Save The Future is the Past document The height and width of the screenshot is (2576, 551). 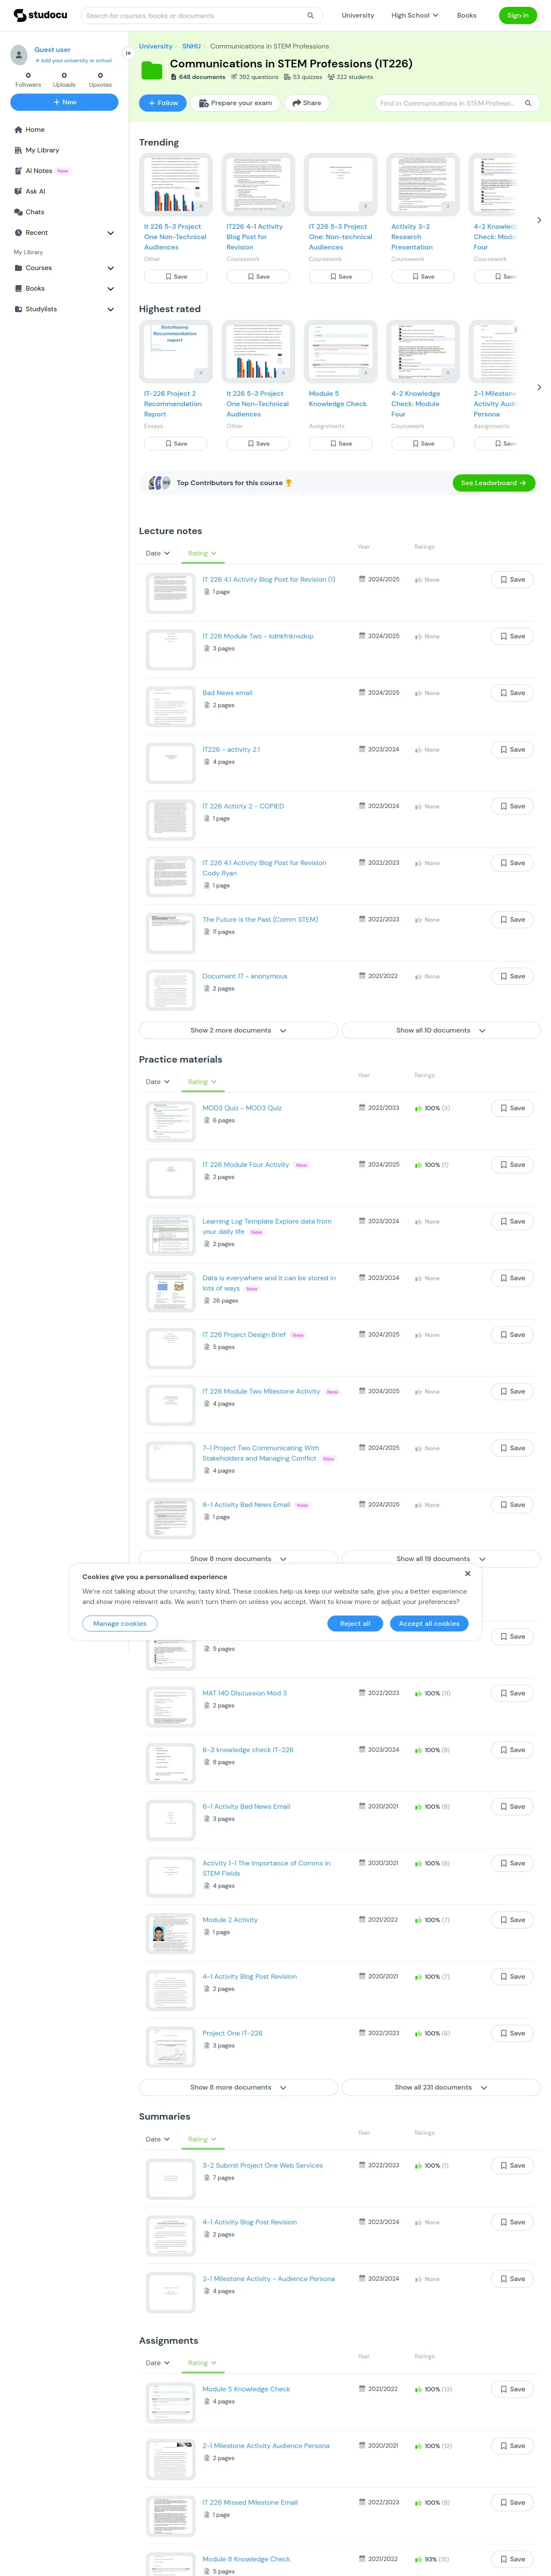point(513,919)
